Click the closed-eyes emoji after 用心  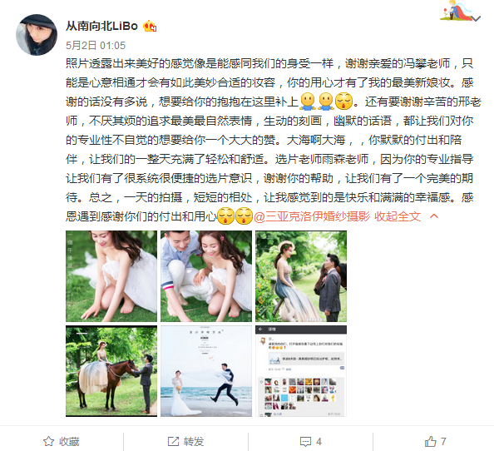click(x=226, y=216)
